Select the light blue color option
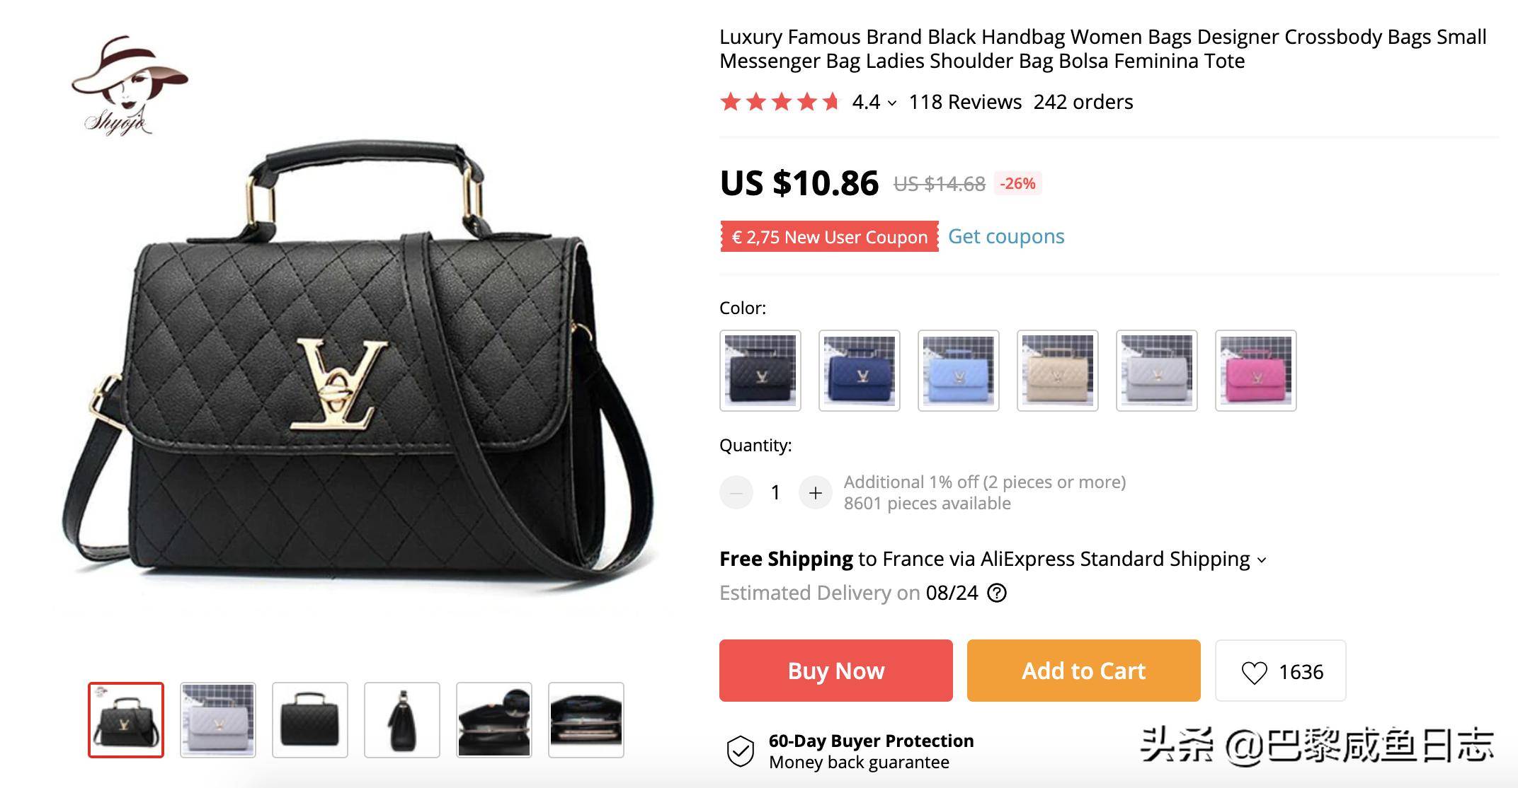 (x=959, y=371)
